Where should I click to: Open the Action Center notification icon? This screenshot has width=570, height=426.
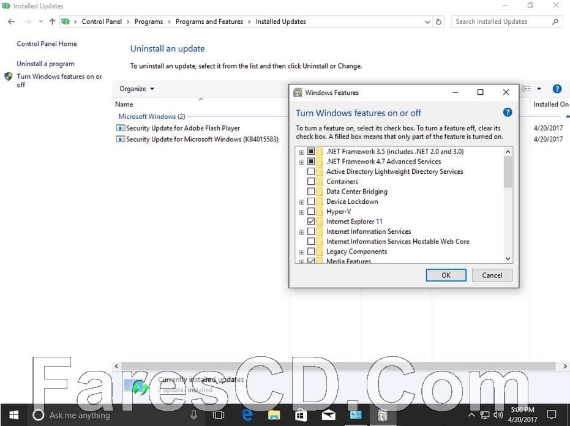pyautogui.click(x=552, y=415)
